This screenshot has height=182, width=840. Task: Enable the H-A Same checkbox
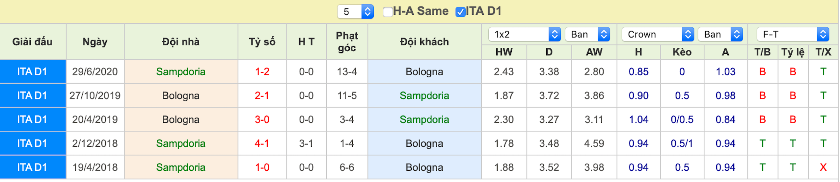point(388,12)
